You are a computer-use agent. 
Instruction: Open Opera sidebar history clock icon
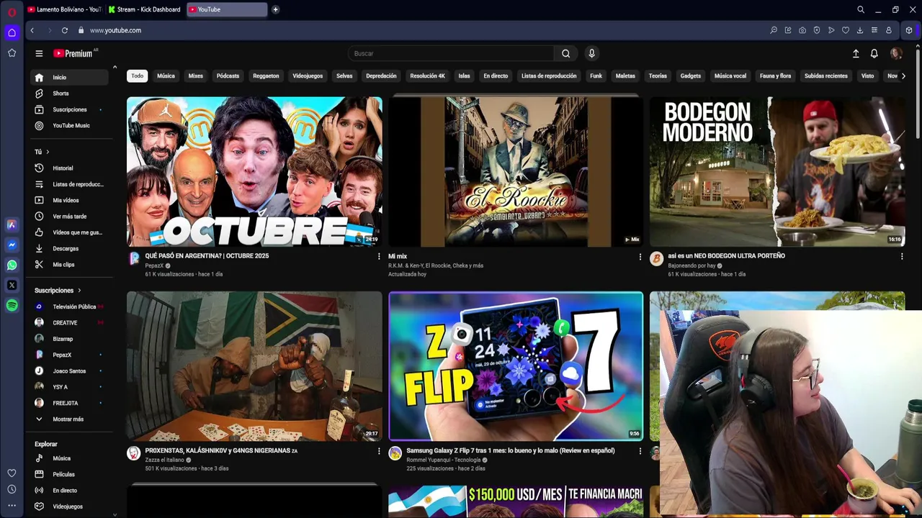click(x=12, y=489)
